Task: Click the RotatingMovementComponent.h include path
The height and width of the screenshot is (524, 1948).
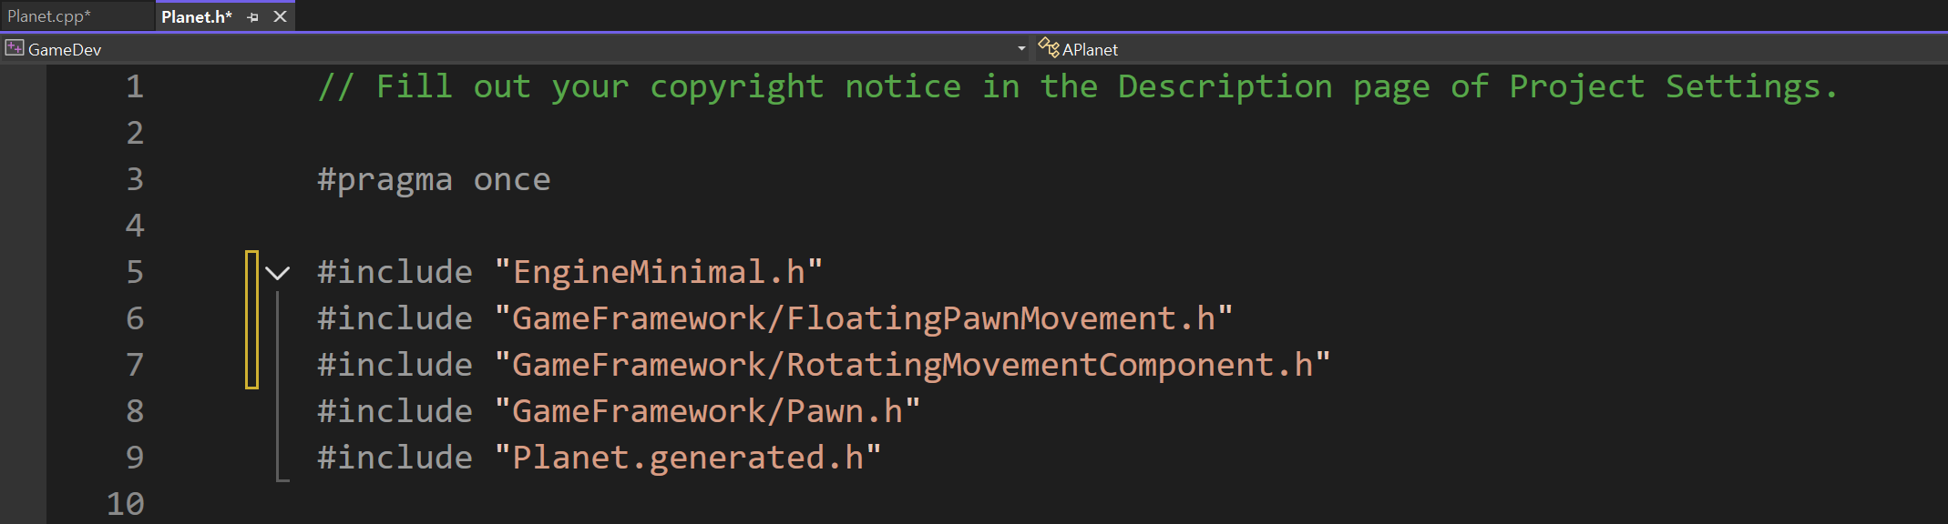Action: click(x=913, y=365)
